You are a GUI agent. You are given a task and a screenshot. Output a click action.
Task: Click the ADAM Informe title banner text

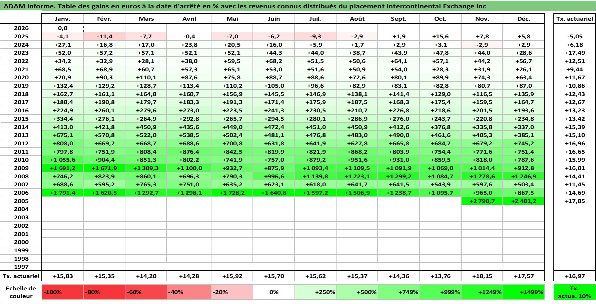[x=245, y=6]
